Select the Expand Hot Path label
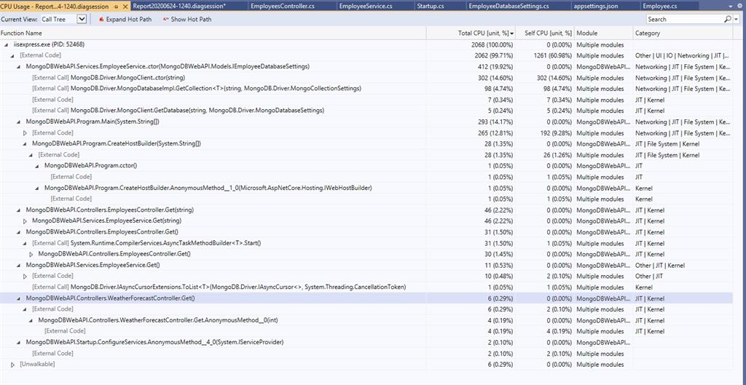746x385 pixels. point(128,20)
